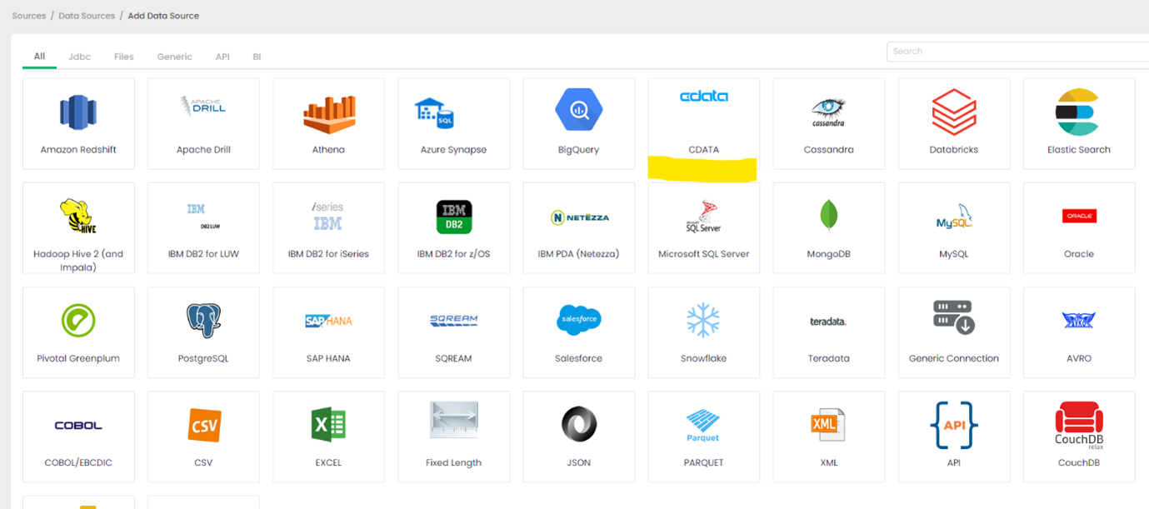Click the Search input field
The image size is (1149, 509).
tap(1017, 51)
